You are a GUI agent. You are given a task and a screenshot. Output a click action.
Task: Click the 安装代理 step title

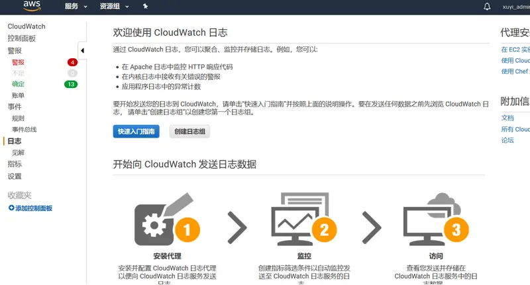coord(168,256)
